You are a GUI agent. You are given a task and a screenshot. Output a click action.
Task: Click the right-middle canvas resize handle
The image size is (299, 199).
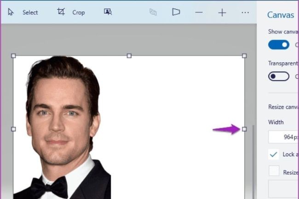coord(244,129)
